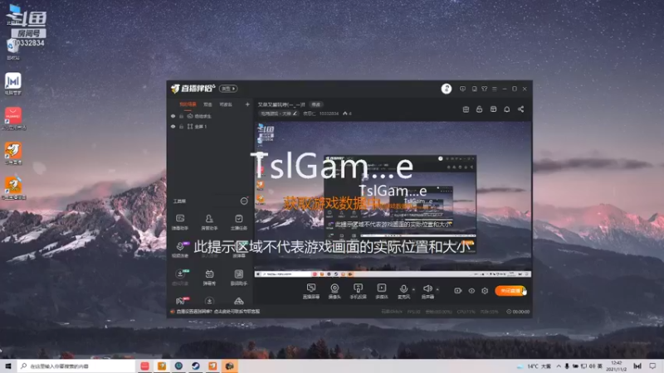Open the pyramid-shaped tool in toolbox bottom row

[239, 301]
